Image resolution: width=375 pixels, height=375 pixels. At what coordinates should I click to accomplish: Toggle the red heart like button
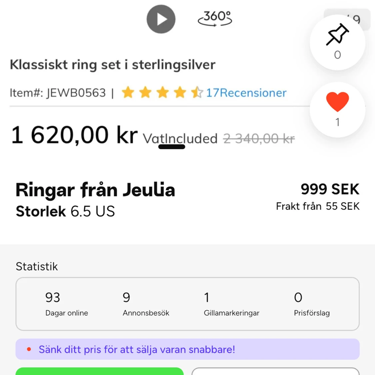pos(337,102)
